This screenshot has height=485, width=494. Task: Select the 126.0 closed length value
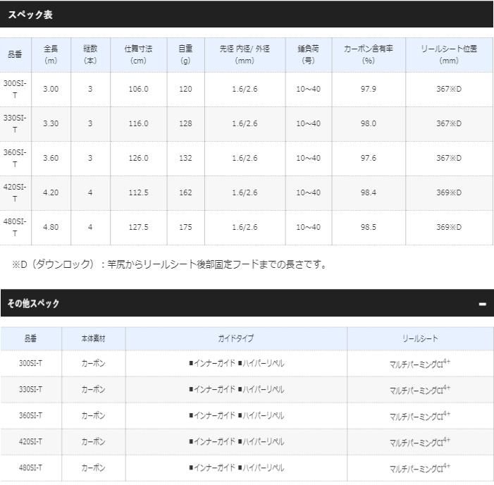[138, 158]
